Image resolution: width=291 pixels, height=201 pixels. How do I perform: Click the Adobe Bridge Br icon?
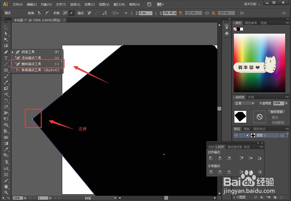(149, 4)
